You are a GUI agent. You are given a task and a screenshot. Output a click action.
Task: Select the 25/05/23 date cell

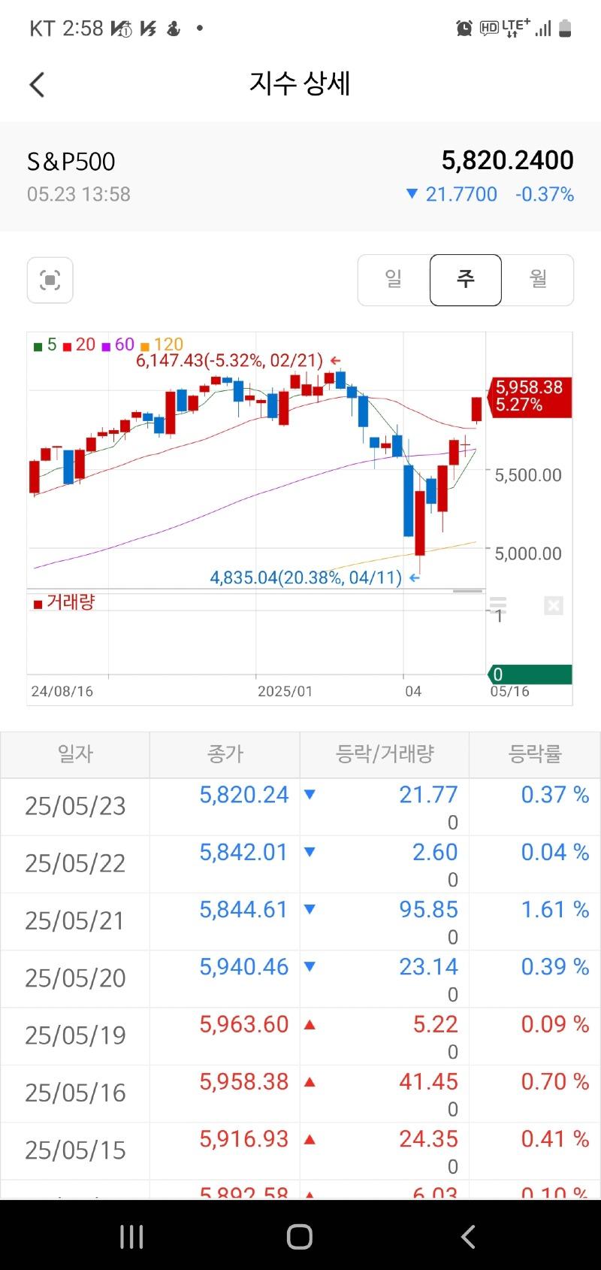pos(75,807)
